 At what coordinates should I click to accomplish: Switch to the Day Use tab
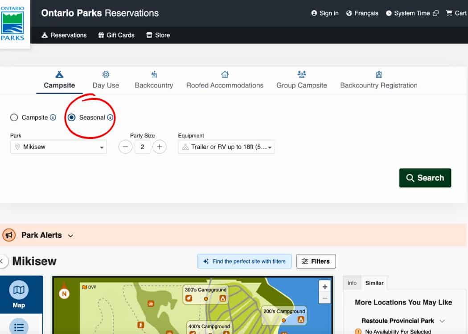tap(106, 80)
